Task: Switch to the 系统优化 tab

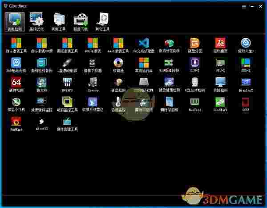Action: coord(36,22)
